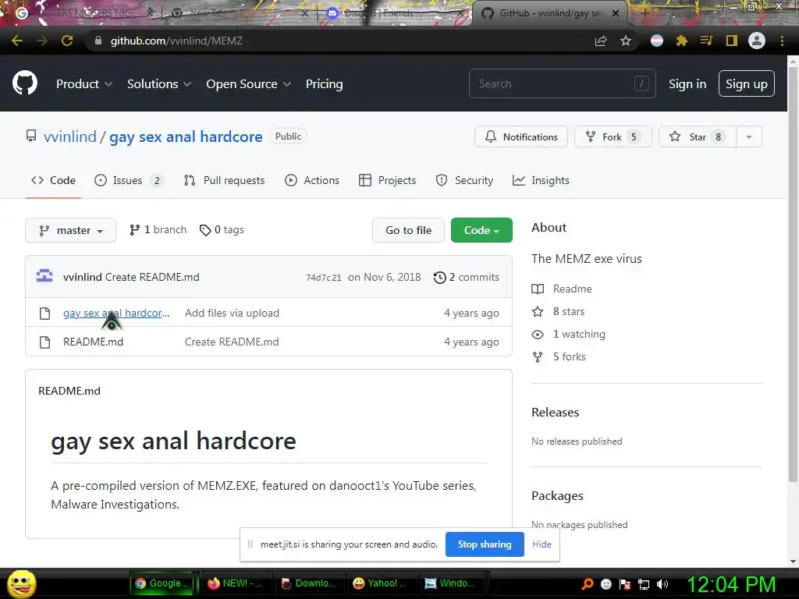This screenshot has width=799, height=599.
Task: Click the 12:04 PM taskbar clock
Action: 731,584
